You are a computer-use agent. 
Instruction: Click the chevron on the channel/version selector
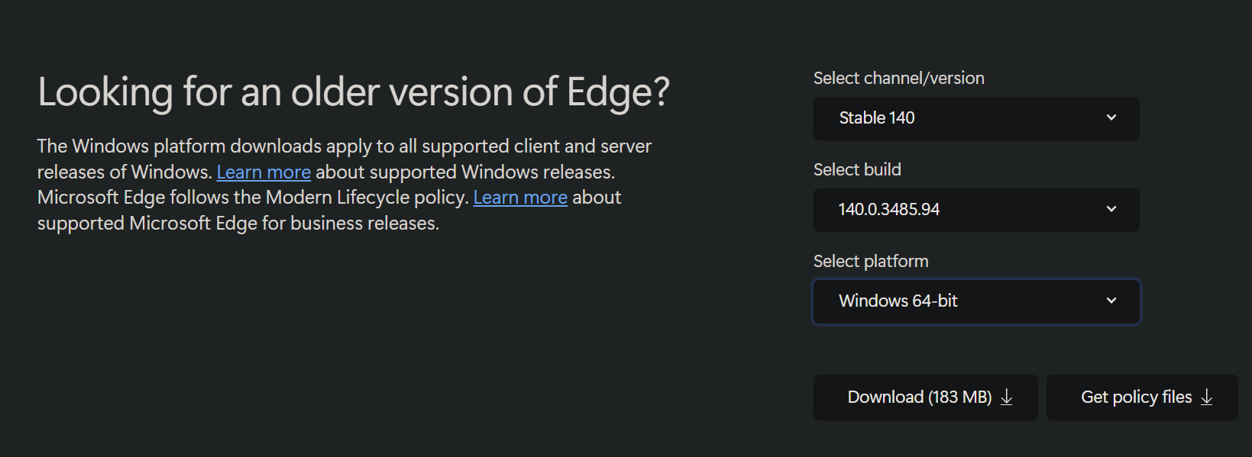[x=1111, y=118]
